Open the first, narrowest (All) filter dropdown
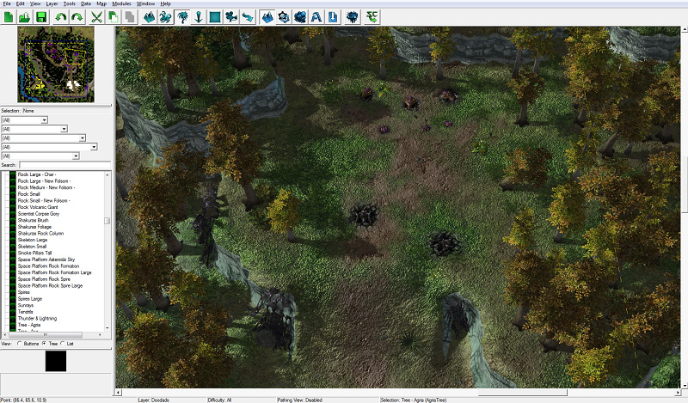The width and height of the screenshot is (688, 403). [x=25, y=120]
